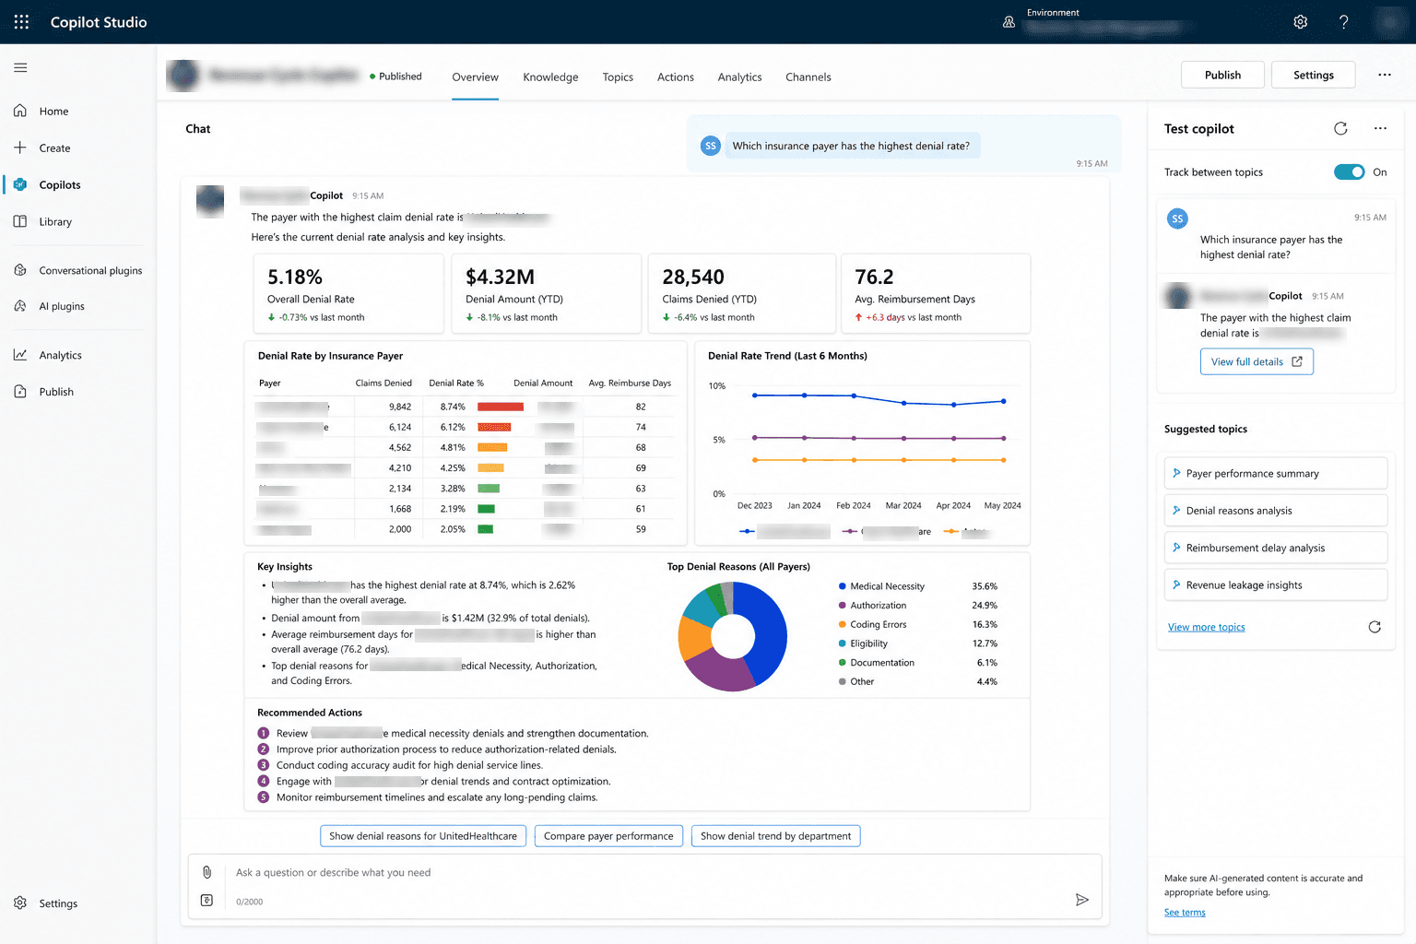Click the user account avatar in top bar

1389,22
